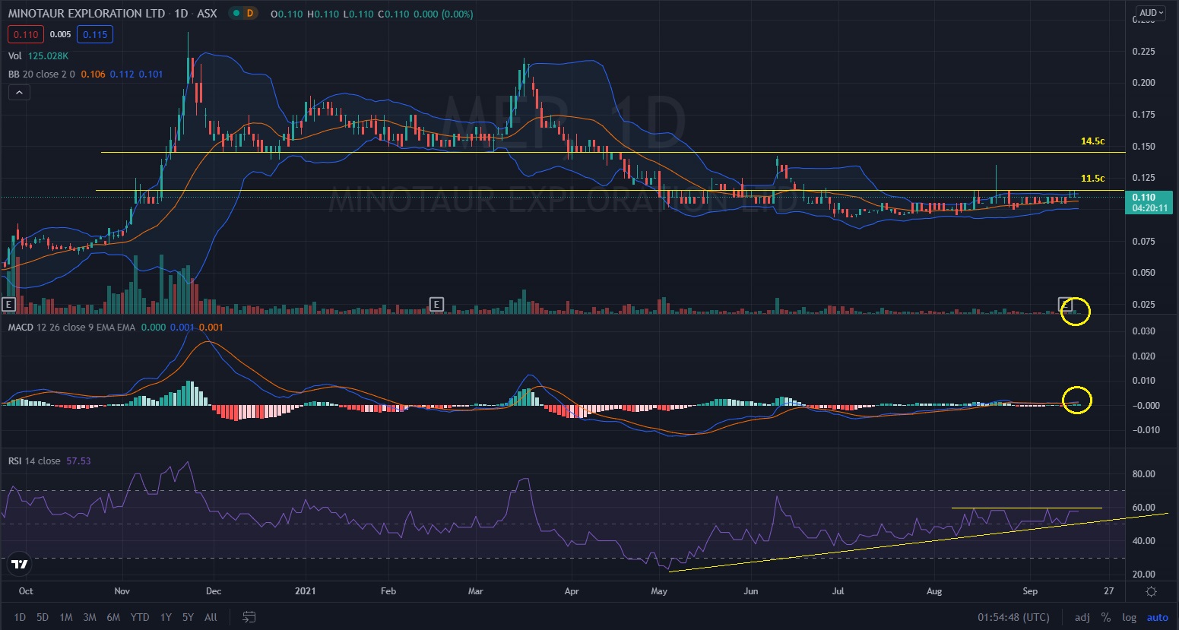Open timezone menu at 01:54:48 (UTC)
This screenshot has width=1179, height=630.
[1013, 617]
